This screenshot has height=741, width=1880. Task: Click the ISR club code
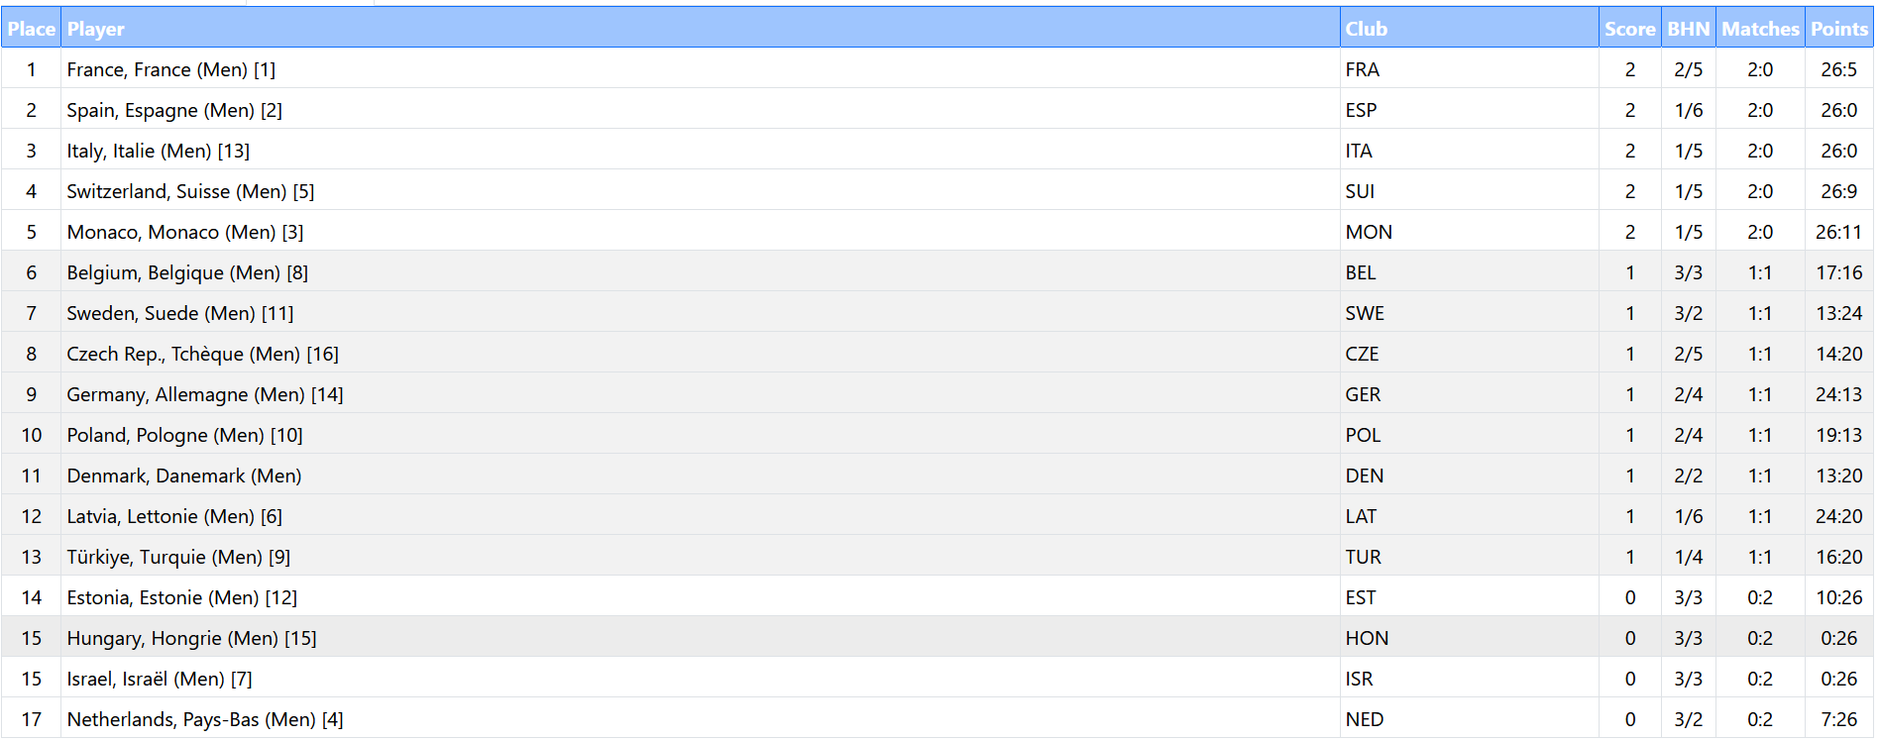[x=1359, y=679]
